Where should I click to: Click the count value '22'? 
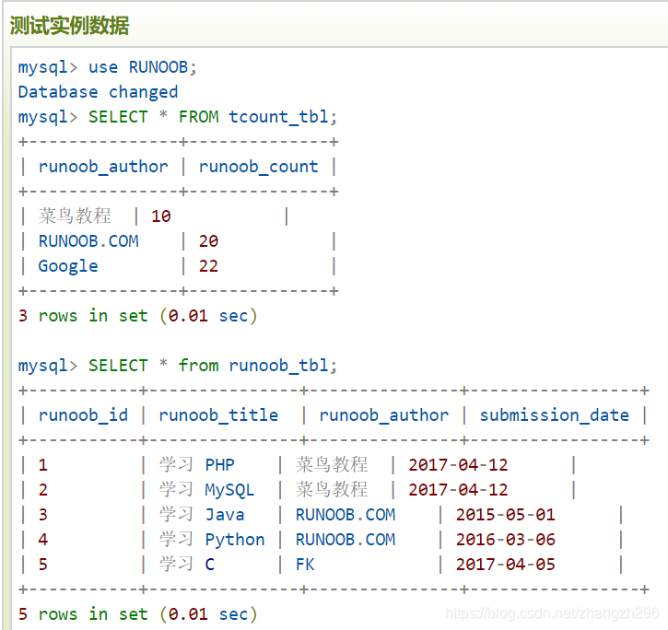click(x=208, y=266)
